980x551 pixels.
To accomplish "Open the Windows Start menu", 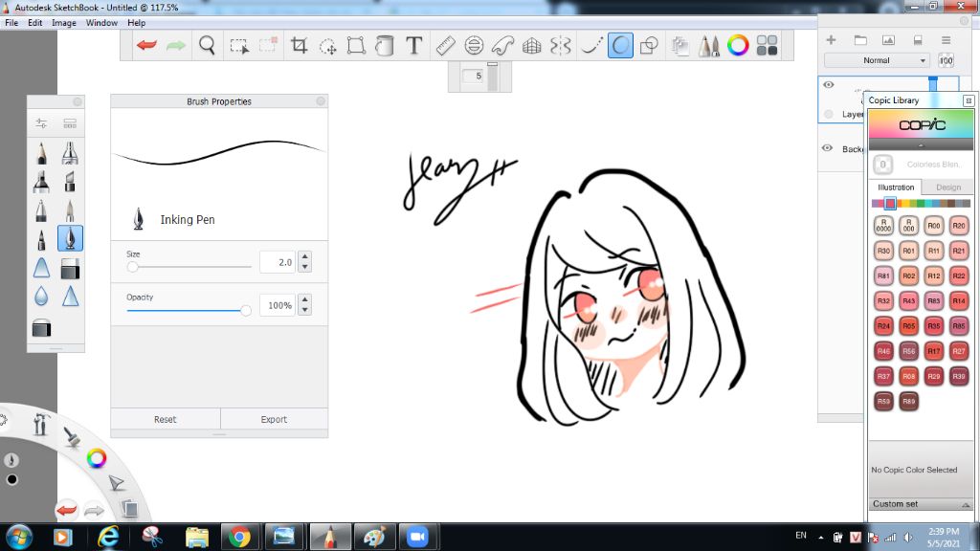I will point(19,537).
